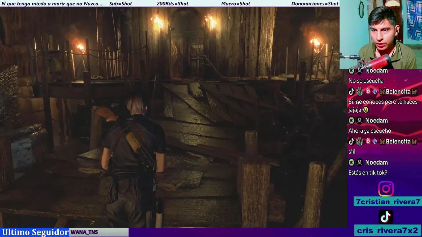This screenshot has height=237, width=422.
Task: Click the Noedam username above 'Estás en tik tok?'
Action: (x=377, y=162)
